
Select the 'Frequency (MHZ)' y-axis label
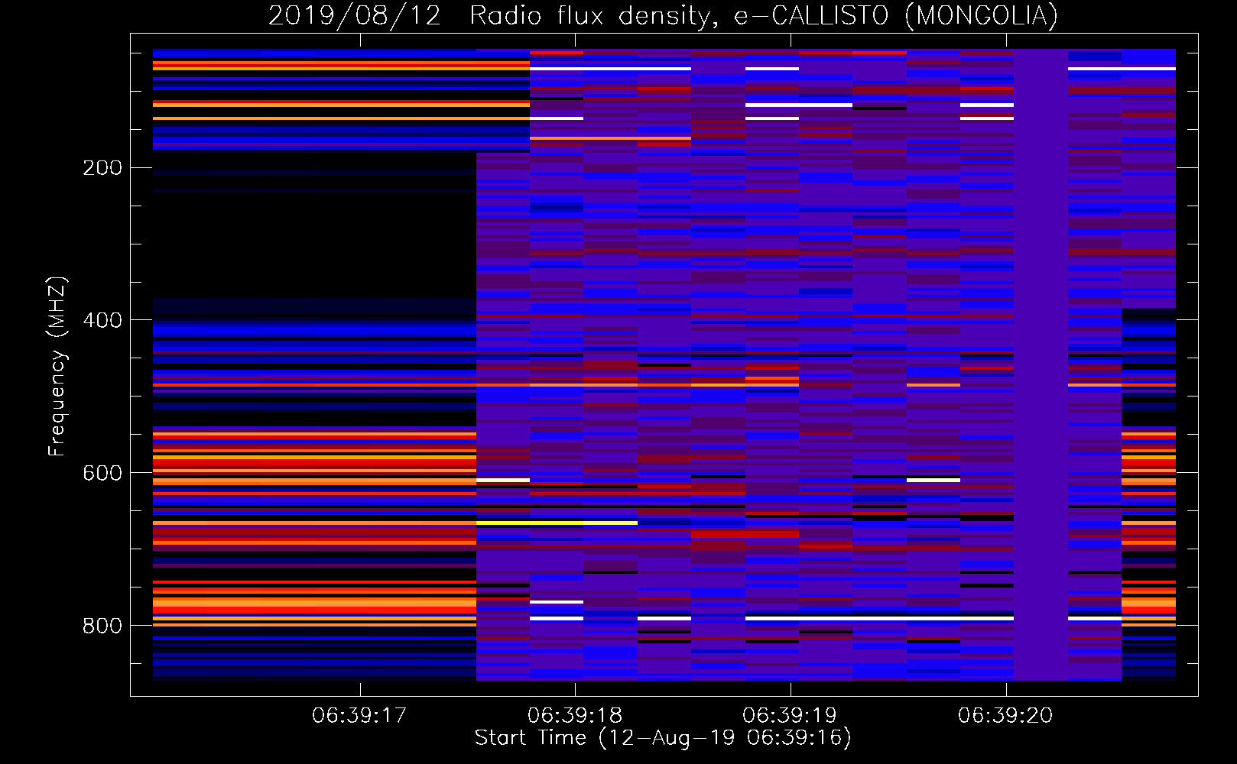(57, 367)
